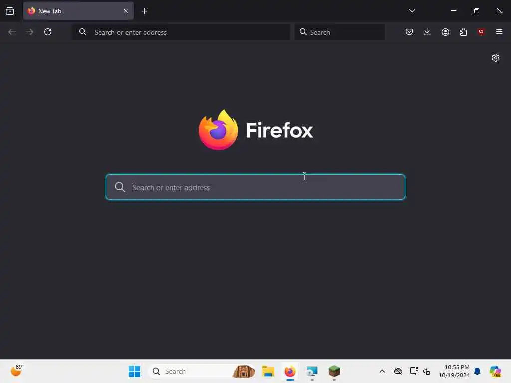
Task: Click the toolbar Search box
Action: [x=340, y=32]
